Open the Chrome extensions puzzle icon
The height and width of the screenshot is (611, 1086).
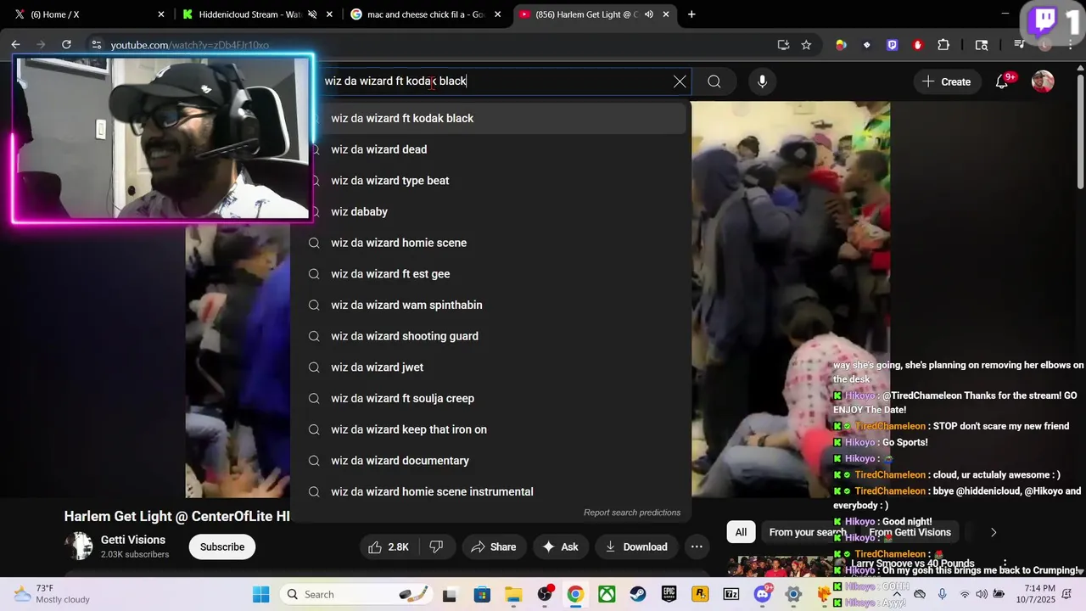click(943, 45)
